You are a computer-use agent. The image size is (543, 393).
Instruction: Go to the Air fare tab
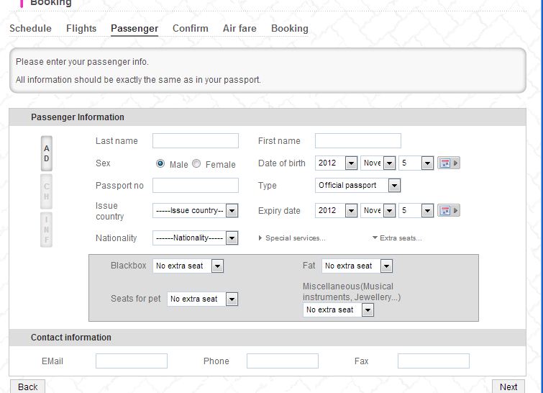(x=239, y=29)
